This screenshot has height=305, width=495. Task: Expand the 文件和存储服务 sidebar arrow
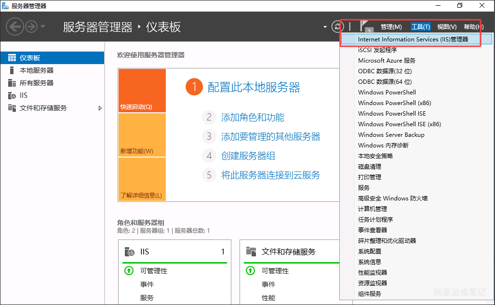pyautogui.click(x=100, y=108)
